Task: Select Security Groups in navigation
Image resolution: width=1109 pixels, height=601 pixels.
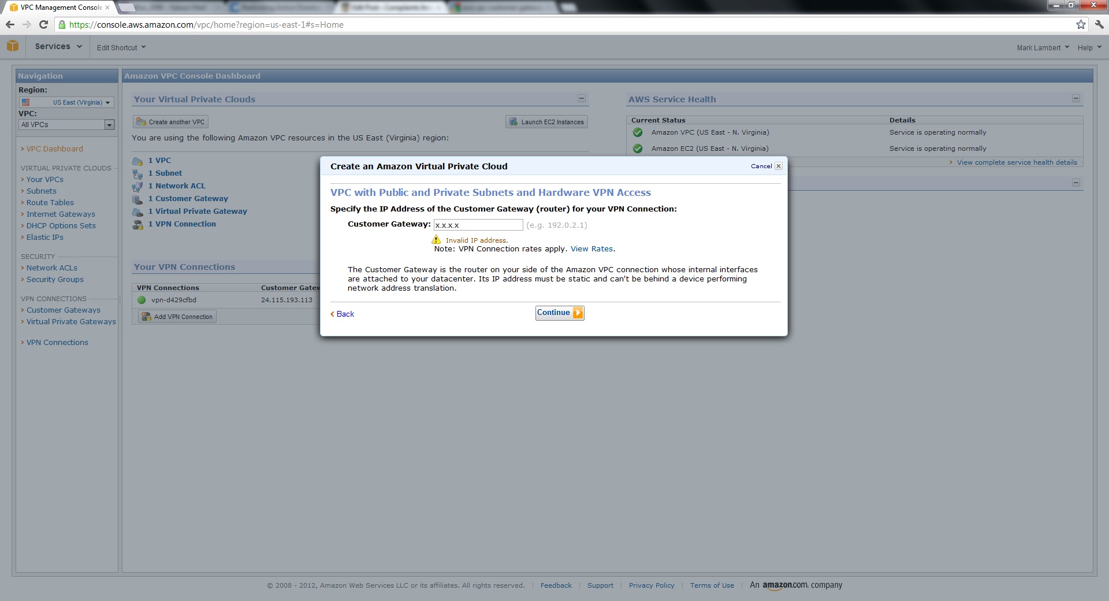Action: (55, 280)
